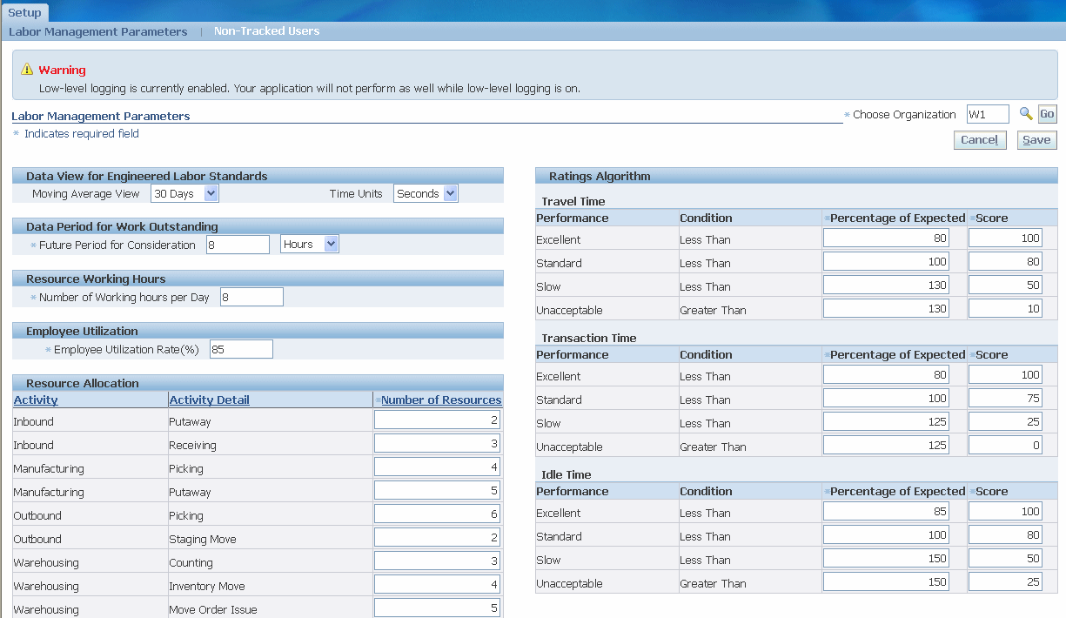Edit Travel Time Slow score field
The image size is (1066, 618).
(1005, 285)
